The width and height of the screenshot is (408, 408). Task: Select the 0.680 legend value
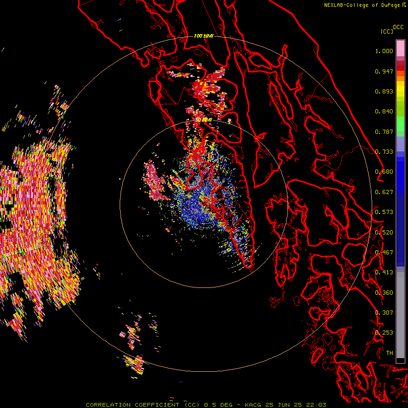click(x=384, y=172)
